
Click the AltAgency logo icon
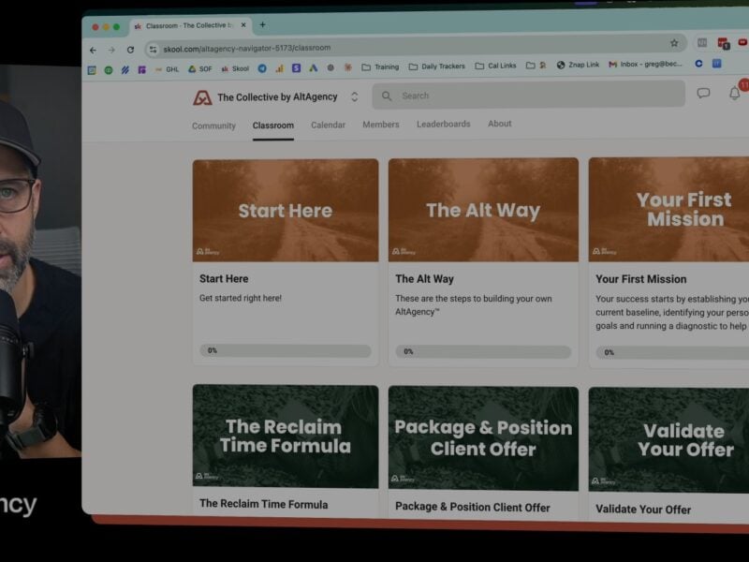click(202, 97)
